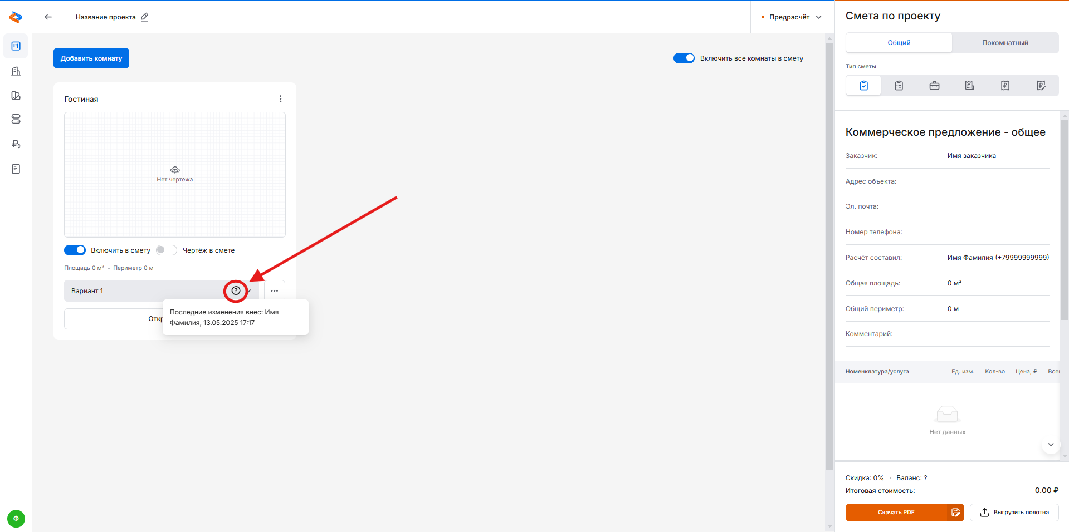This screenshot has height=532, width=1069.
Task: Open the Предрасчёт status dropdown
Action: tap(792, 17)
